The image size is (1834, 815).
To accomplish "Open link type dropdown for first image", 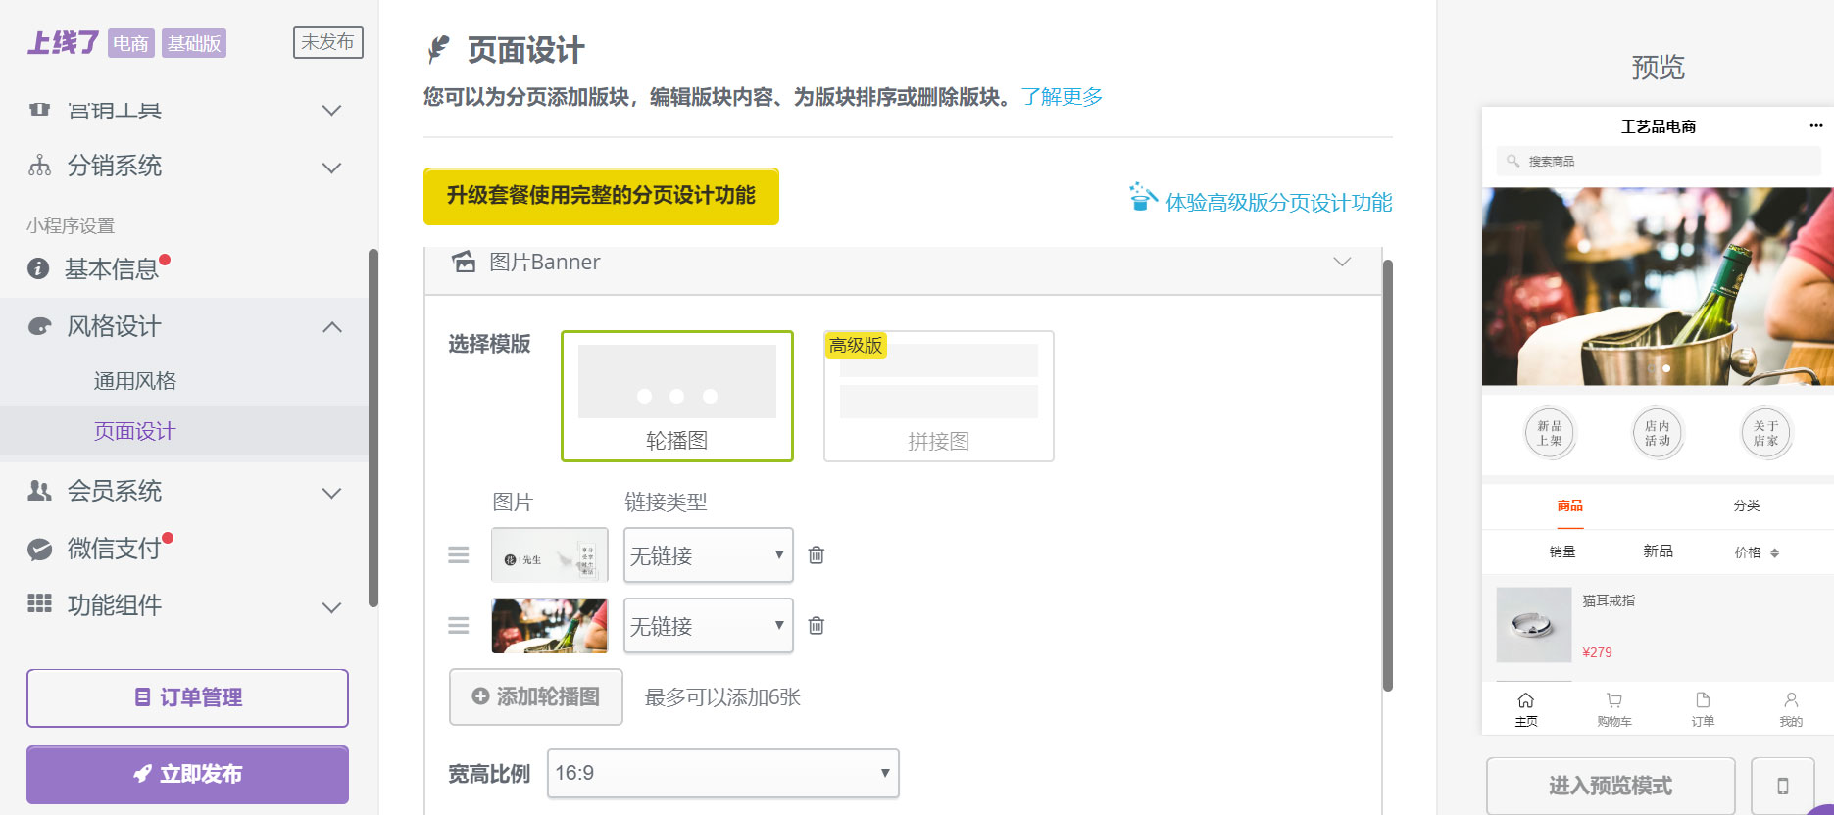I will coord(708,555).
